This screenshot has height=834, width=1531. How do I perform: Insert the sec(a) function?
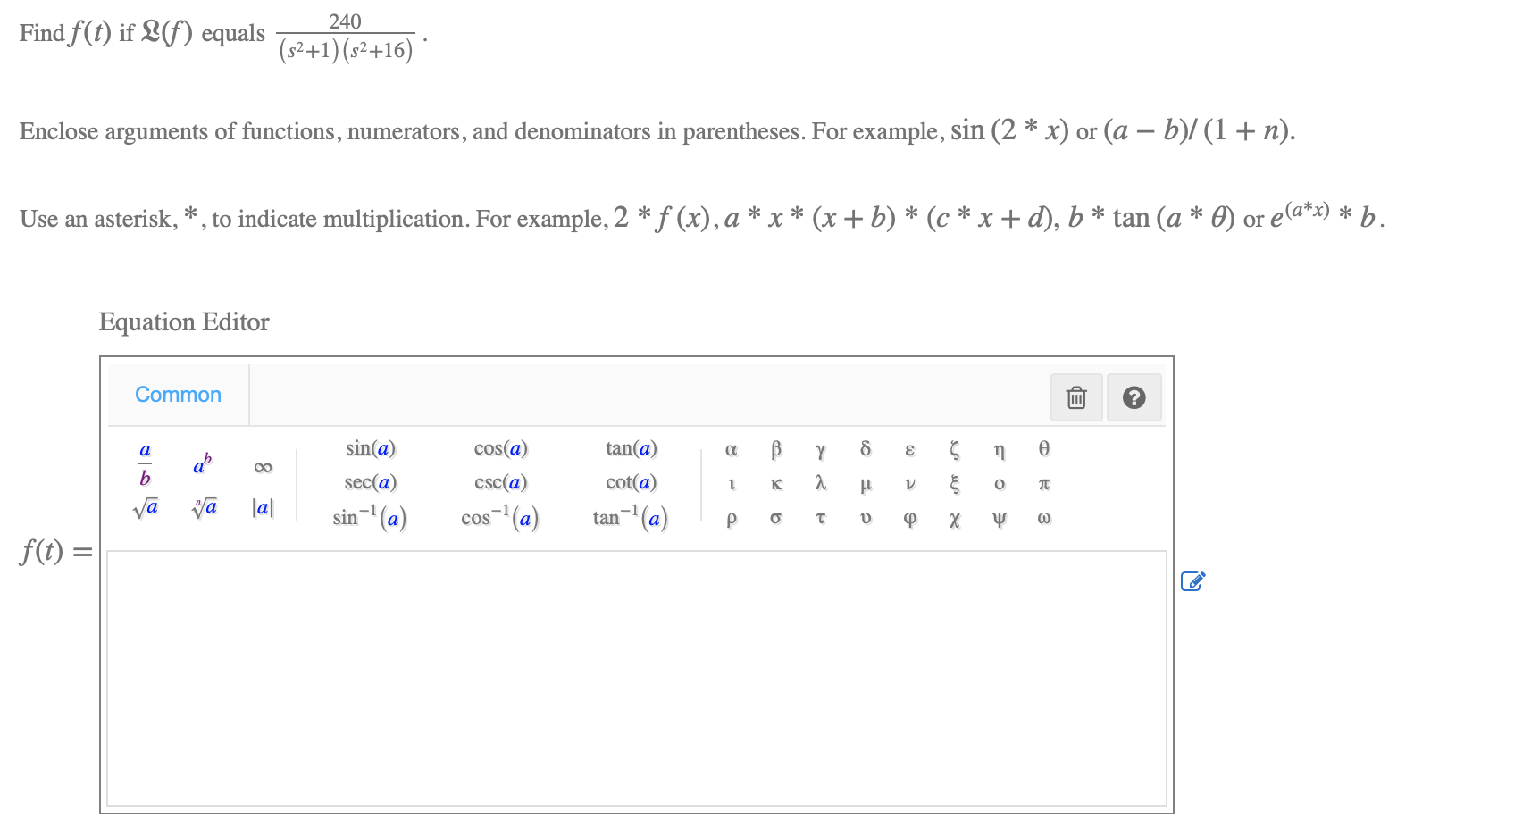[369, 483]
